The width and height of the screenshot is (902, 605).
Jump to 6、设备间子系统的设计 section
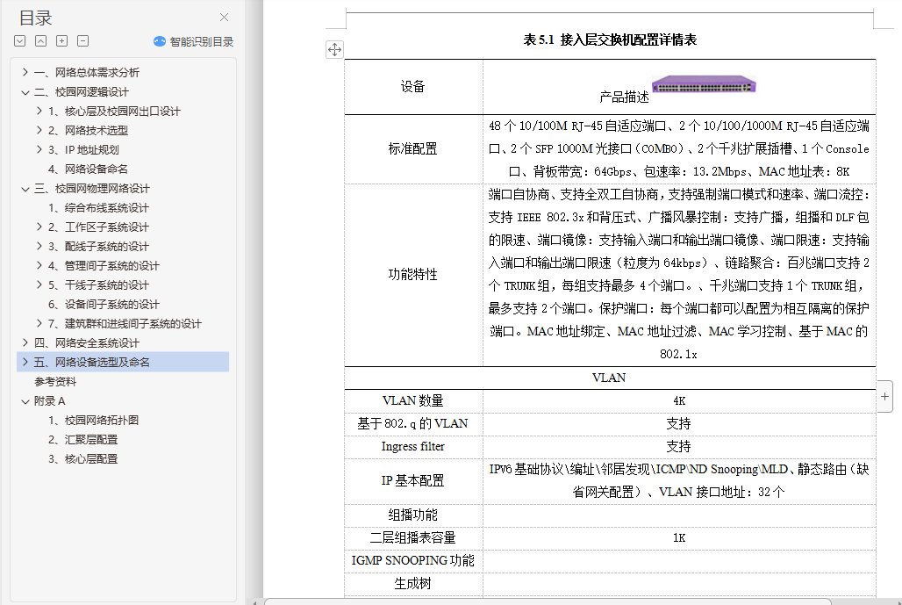click(x=104, y=305)
